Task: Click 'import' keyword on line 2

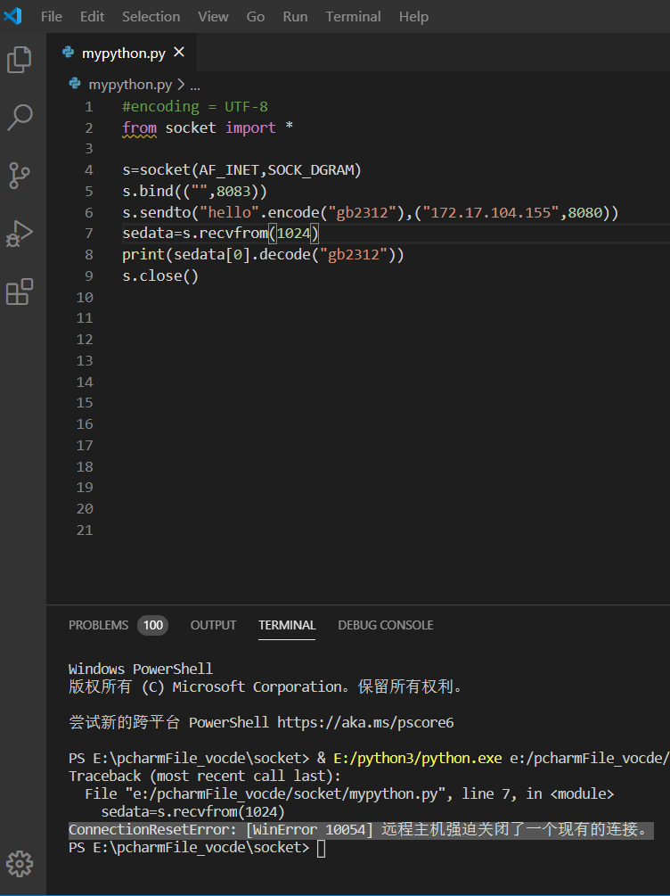Action: click(250, 127)
